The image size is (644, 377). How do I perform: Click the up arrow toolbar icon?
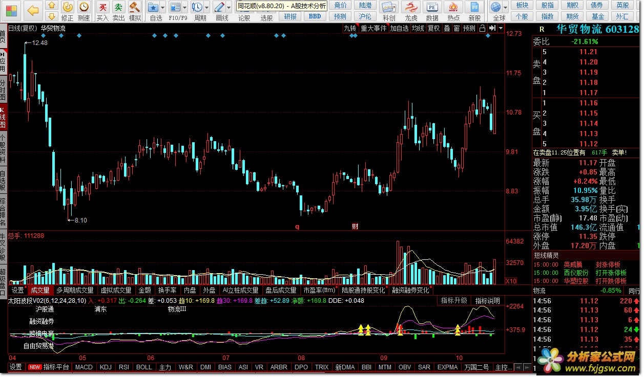tap(51, 5)
